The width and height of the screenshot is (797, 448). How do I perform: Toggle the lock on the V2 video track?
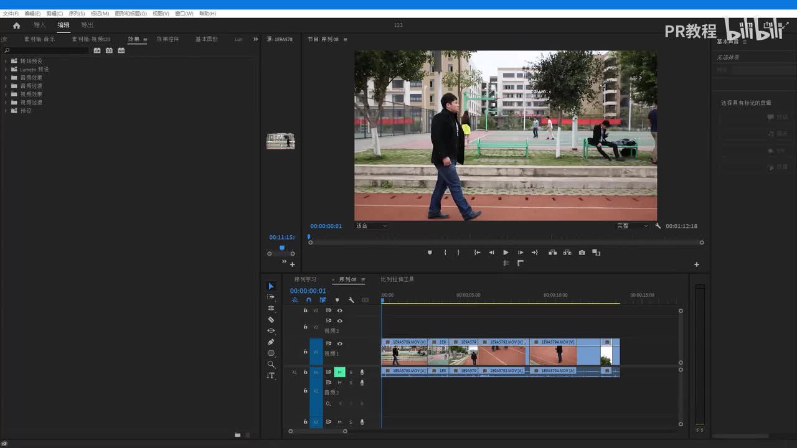[x=305, y=326]
